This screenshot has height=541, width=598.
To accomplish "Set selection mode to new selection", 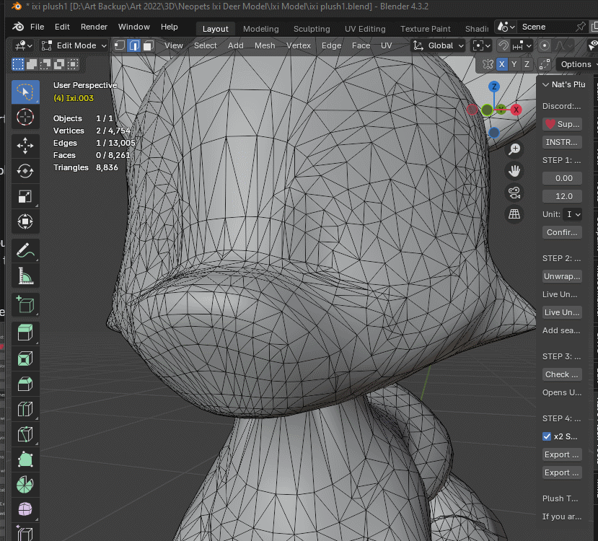I will click(18, 64).
